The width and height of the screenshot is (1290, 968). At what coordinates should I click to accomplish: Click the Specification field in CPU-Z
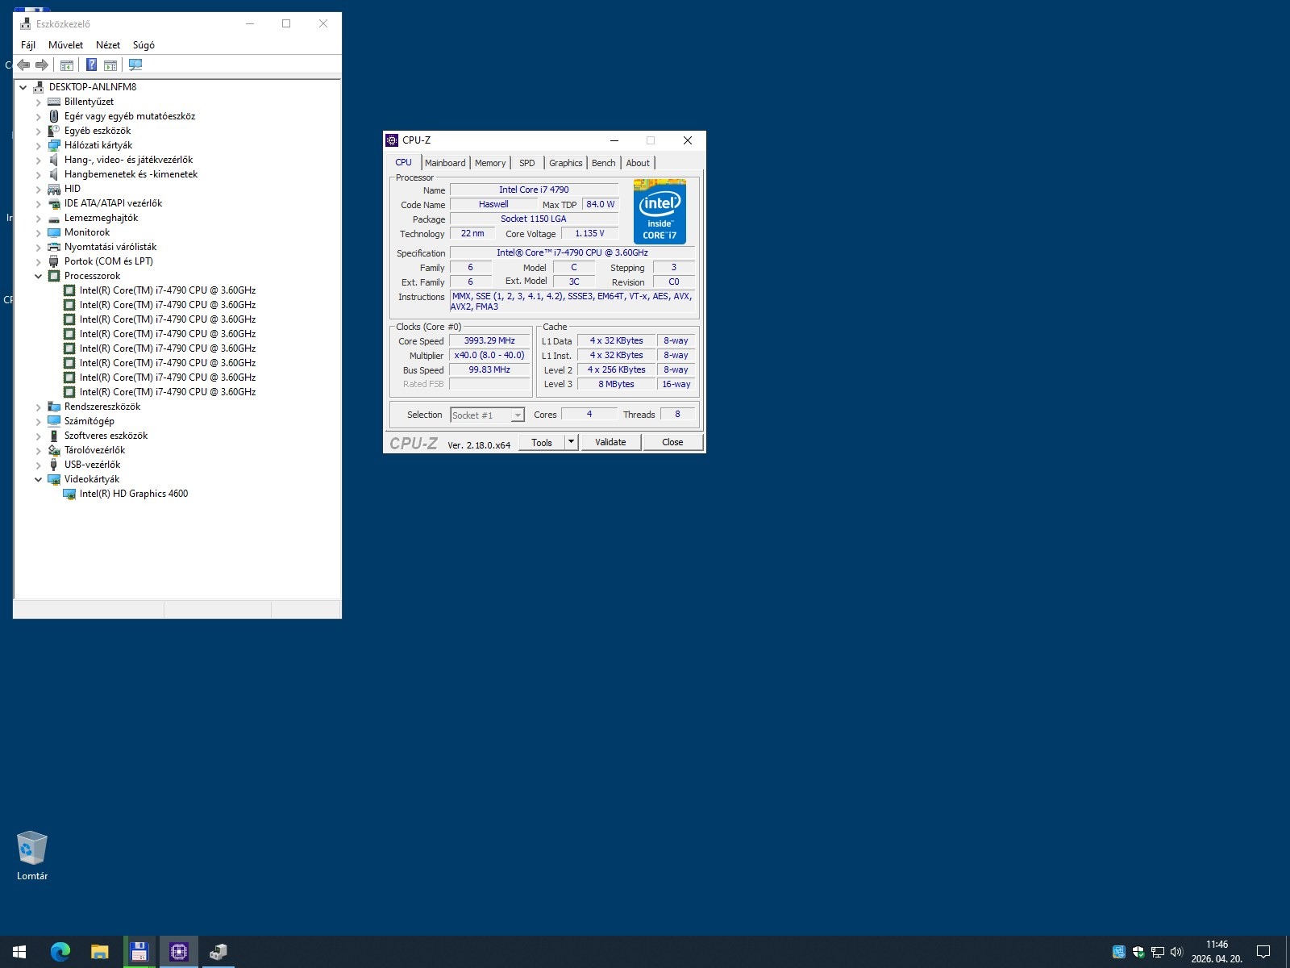(572, 253)
